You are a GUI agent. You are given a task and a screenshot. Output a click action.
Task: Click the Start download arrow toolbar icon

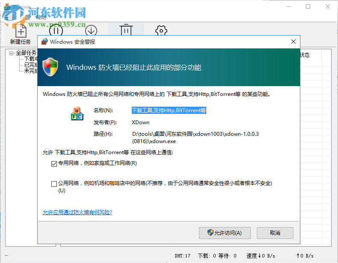[91, 30]
